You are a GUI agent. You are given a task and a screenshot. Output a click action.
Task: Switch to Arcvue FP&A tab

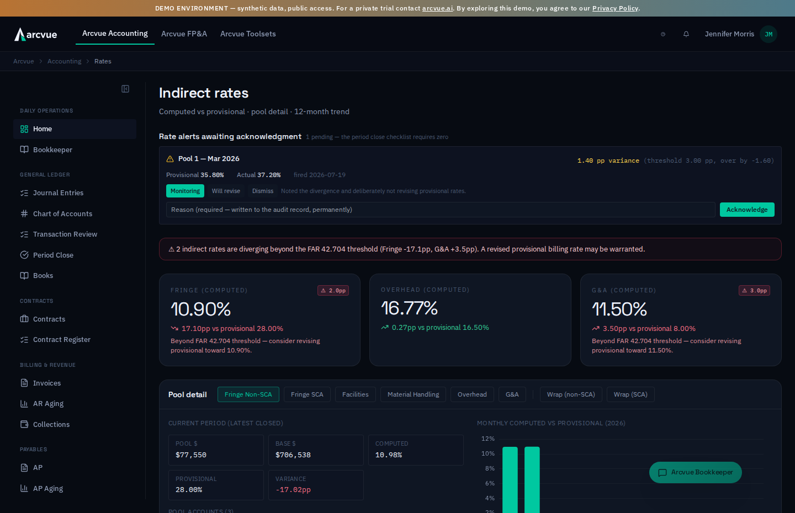pyautogui.click(x=184, y=34)
